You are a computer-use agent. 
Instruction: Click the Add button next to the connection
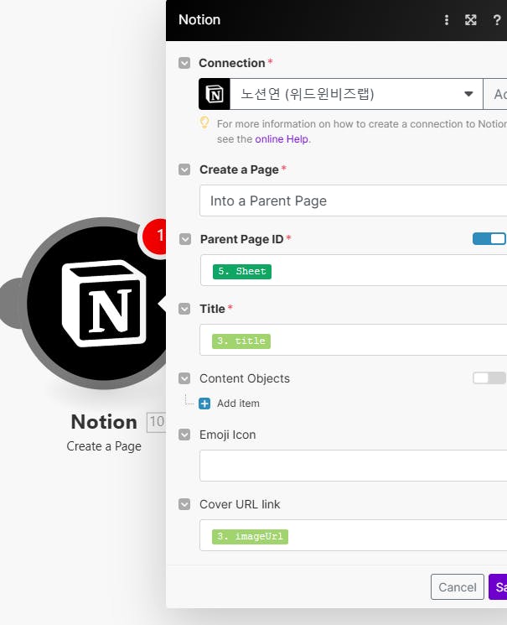coord(495,94)
